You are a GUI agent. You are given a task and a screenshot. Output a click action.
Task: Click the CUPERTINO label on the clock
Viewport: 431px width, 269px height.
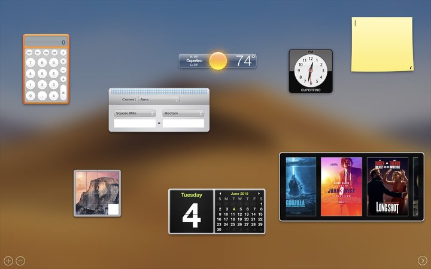coord(311,90)
